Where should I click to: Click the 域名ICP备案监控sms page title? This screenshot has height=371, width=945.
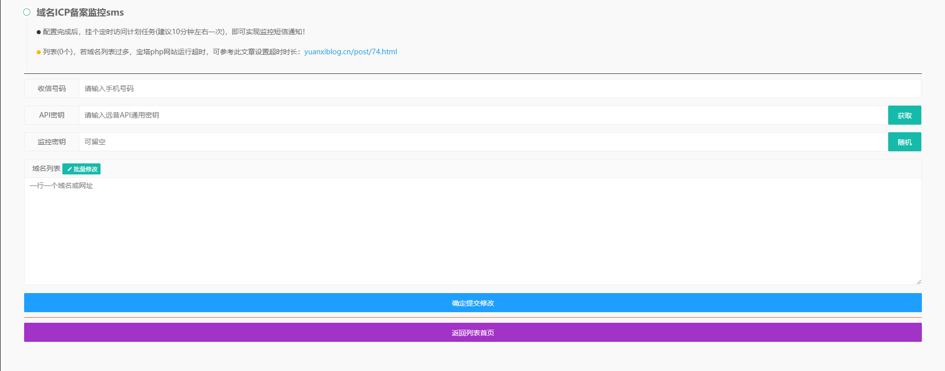[80, 13]
